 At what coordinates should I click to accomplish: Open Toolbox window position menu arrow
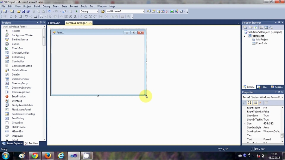click(37, 22)
